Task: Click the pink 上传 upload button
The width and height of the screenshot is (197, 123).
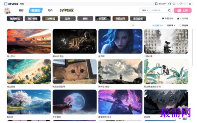Action: pyautogui.click(x=183, y=11)
